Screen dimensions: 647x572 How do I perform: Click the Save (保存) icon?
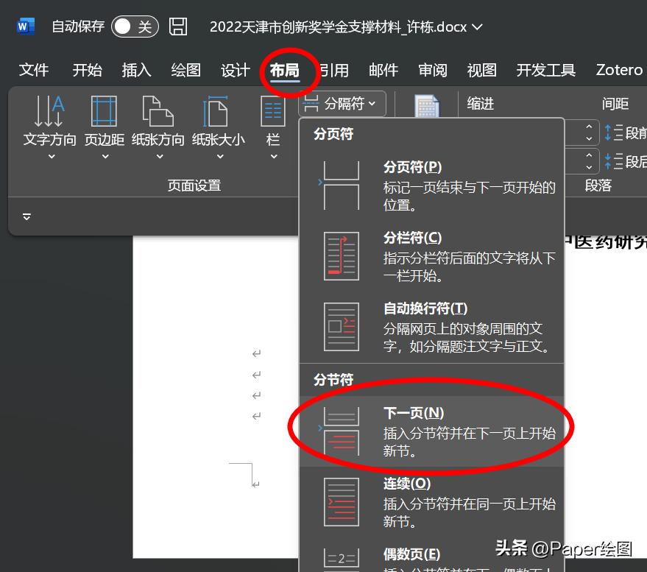click(179, 26)
